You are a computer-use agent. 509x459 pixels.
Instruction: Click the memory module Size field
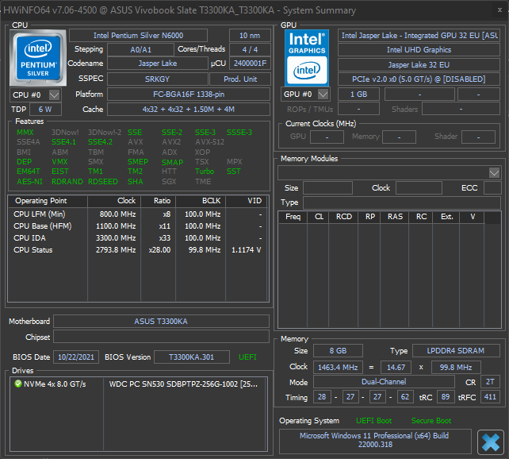(x=327, y=188)
